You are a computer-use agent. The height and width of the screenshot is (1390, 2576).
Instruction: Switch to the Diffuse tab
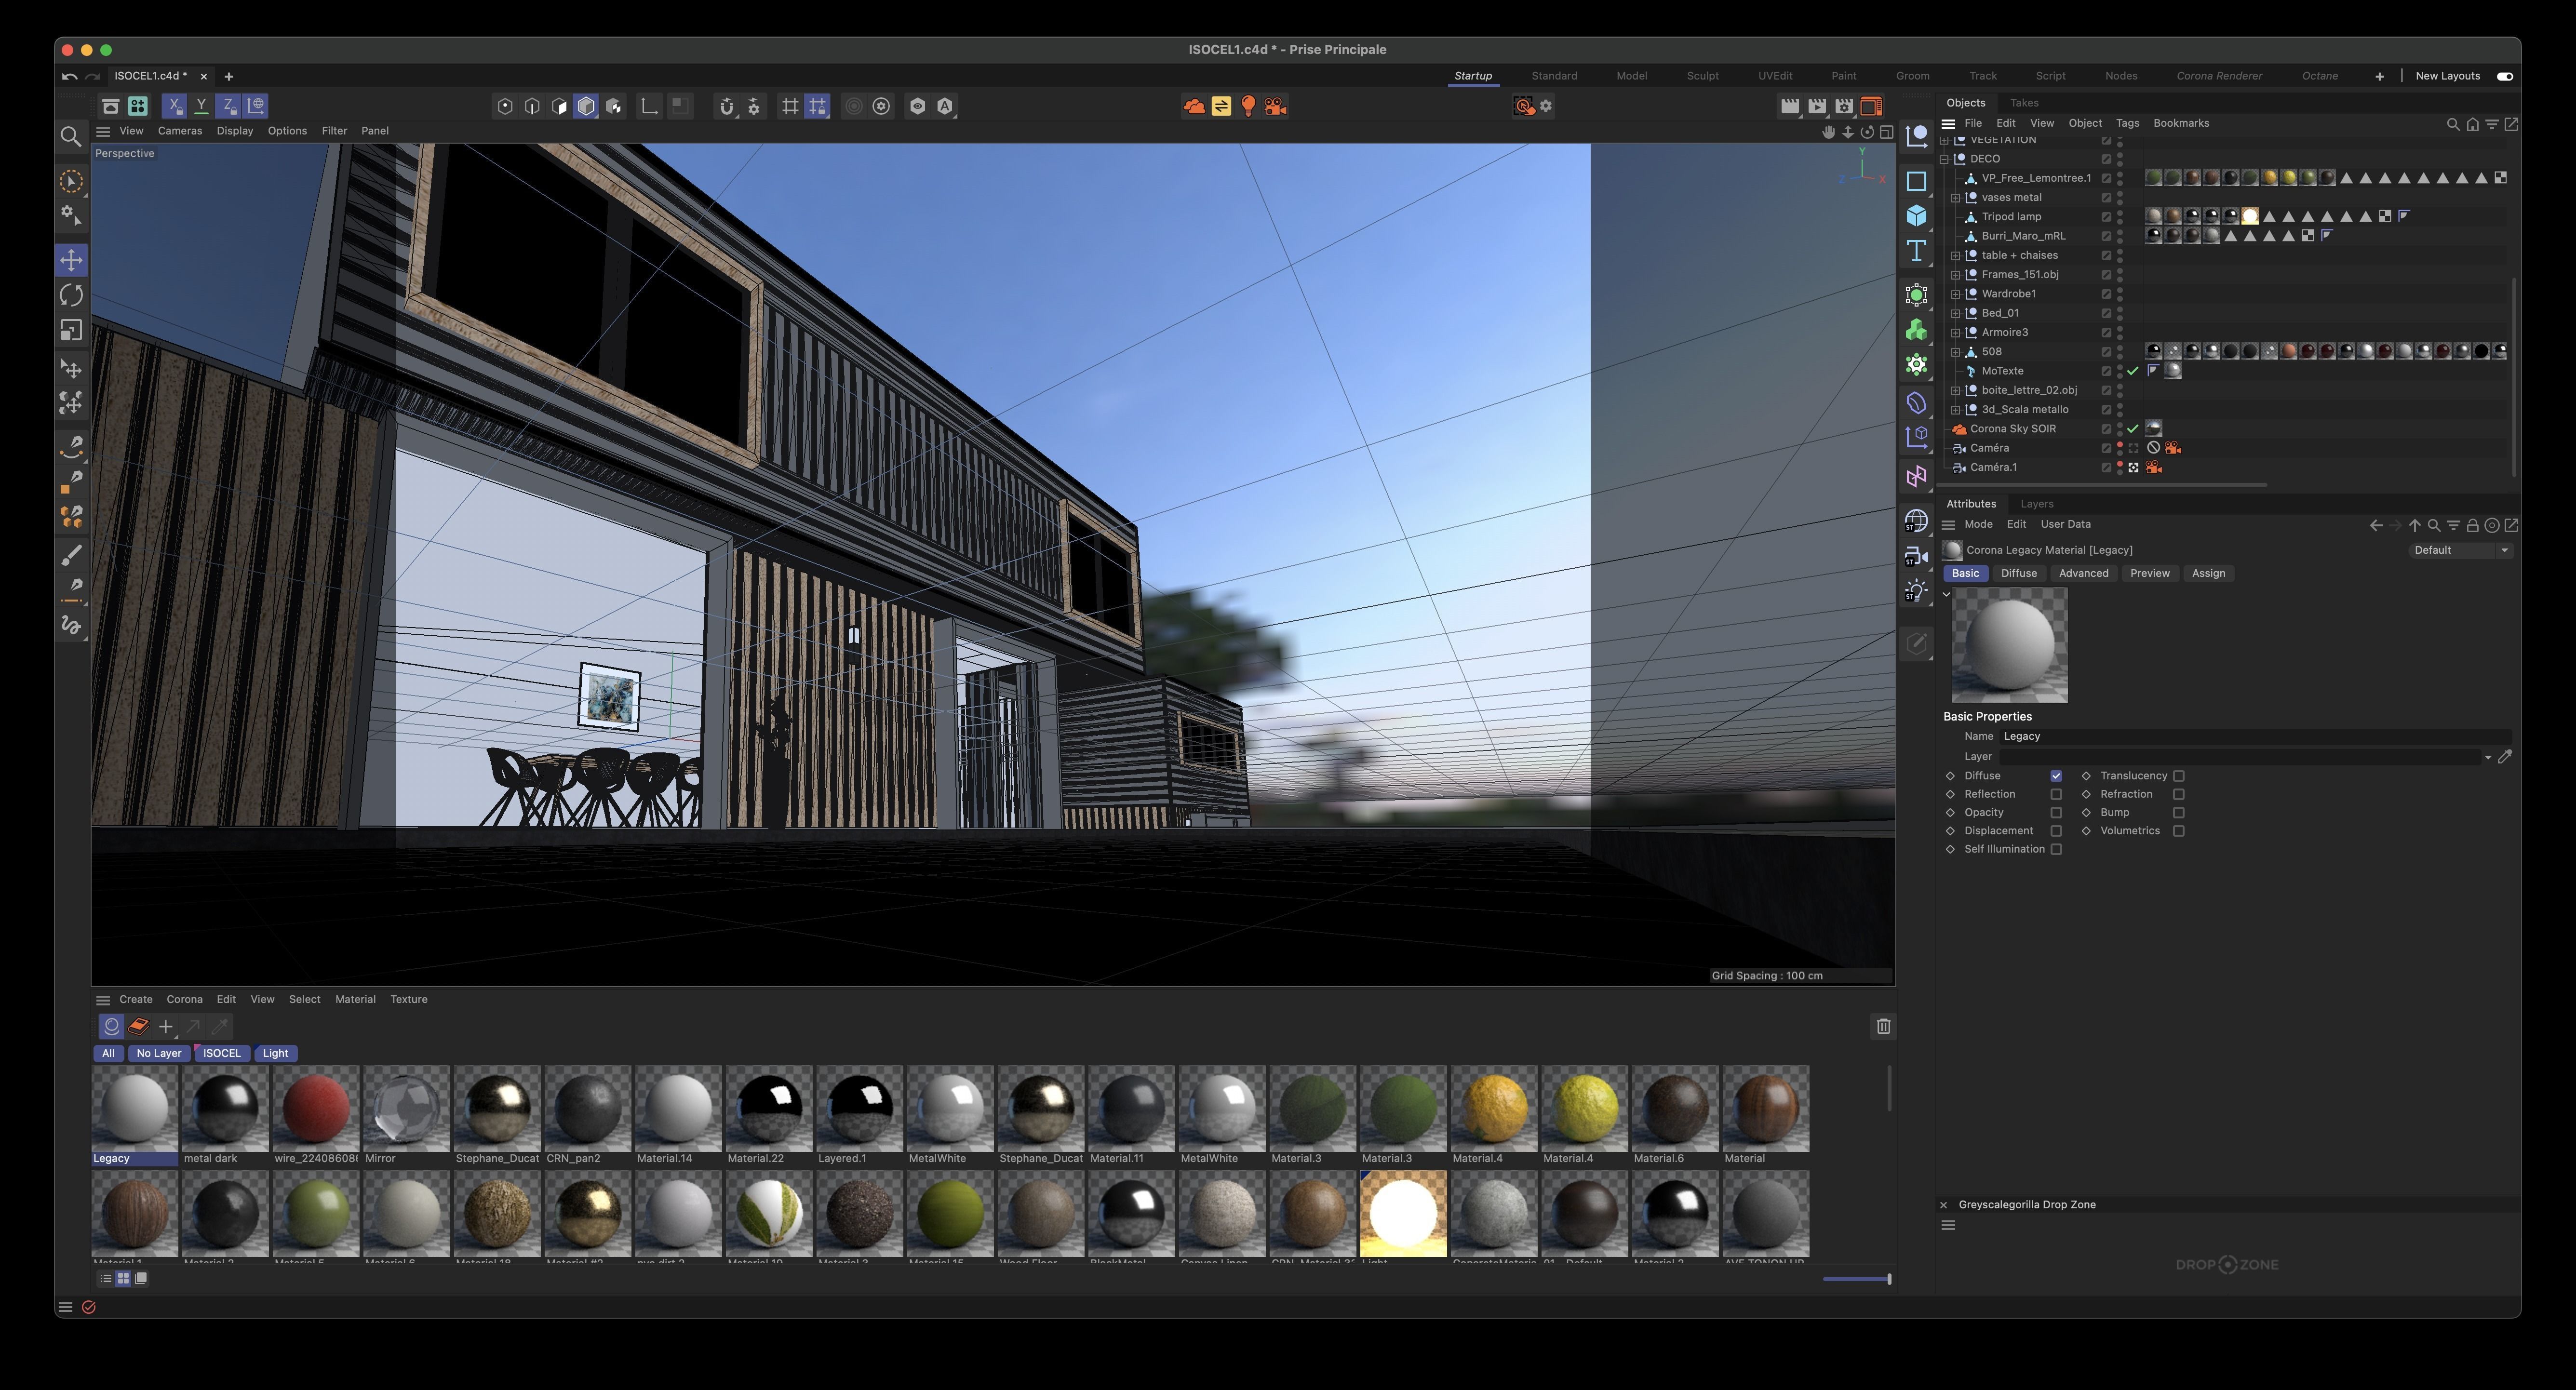click(2018, 573)
